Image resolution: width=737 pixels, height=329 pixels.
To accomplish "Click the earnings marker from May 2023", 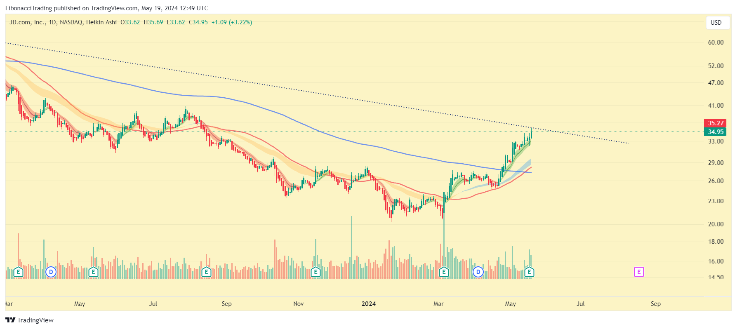I will (x=93, y=272).
